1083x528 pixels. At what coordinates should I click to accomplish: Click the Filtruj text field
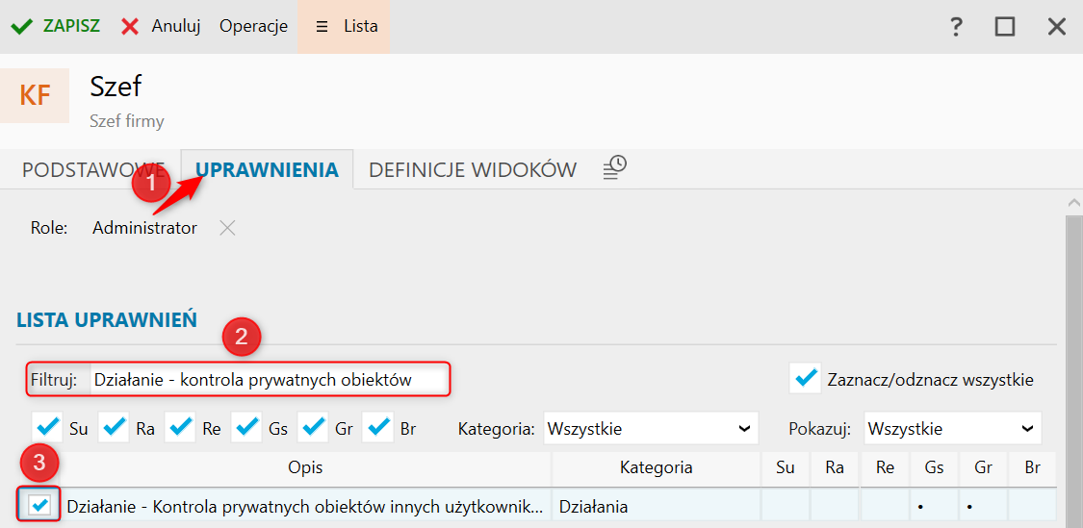[268, 379]
